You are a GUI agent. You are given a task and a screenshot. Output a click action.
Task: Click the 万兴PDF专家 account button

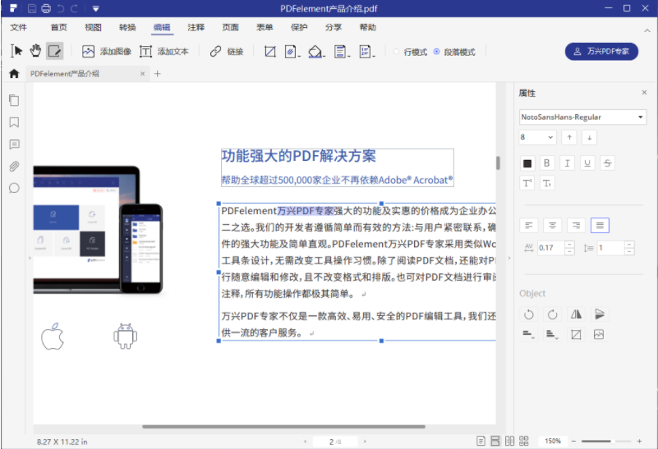pyautogui.click(x=601, y=52)
